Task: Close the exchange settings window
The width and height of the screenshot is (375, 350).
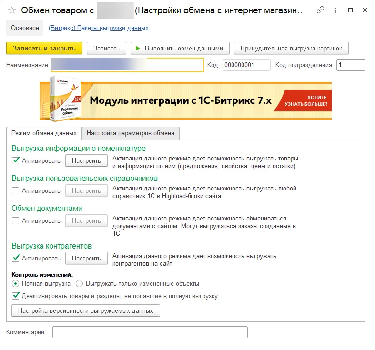Action: [x=365, y=10]
